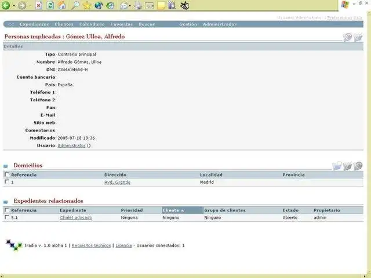371x278 pixels.
Task: Open the Requisitos técnicos link
Action: coord(91,246)
